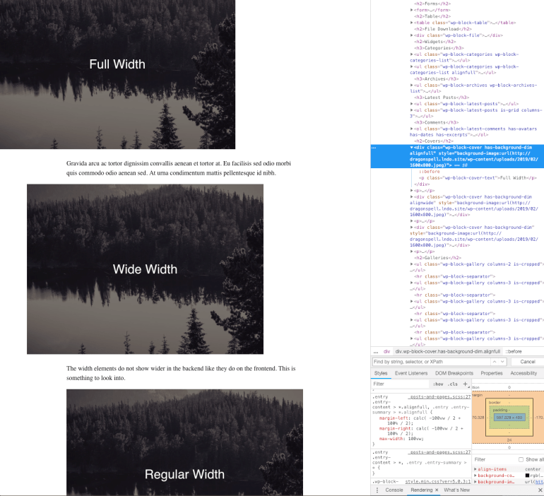Viewport: 544px width, 496px height.
Task: Open the Event Listeners tab
Action: (x=411, y=373)
